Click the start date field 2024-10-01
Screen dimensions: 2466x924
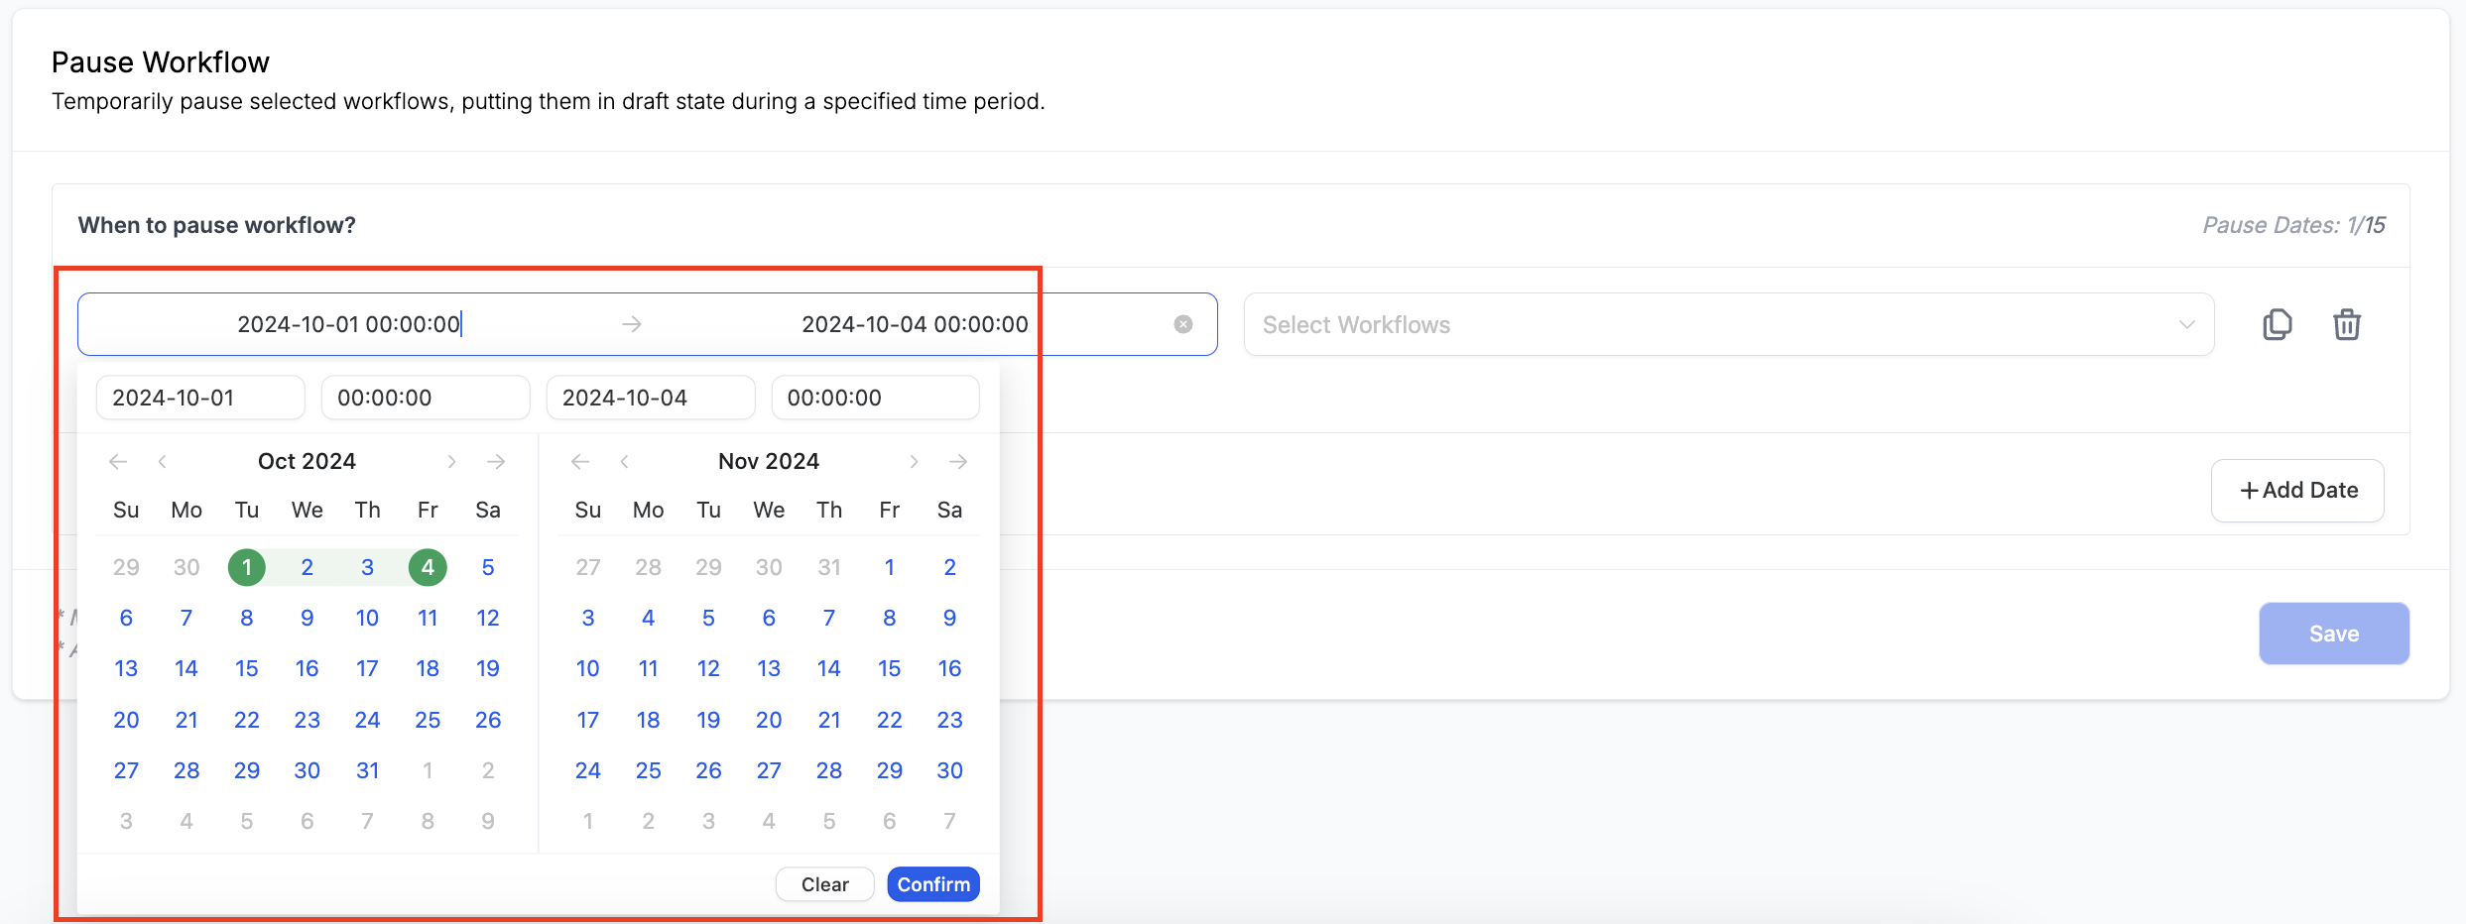point(200,398)
